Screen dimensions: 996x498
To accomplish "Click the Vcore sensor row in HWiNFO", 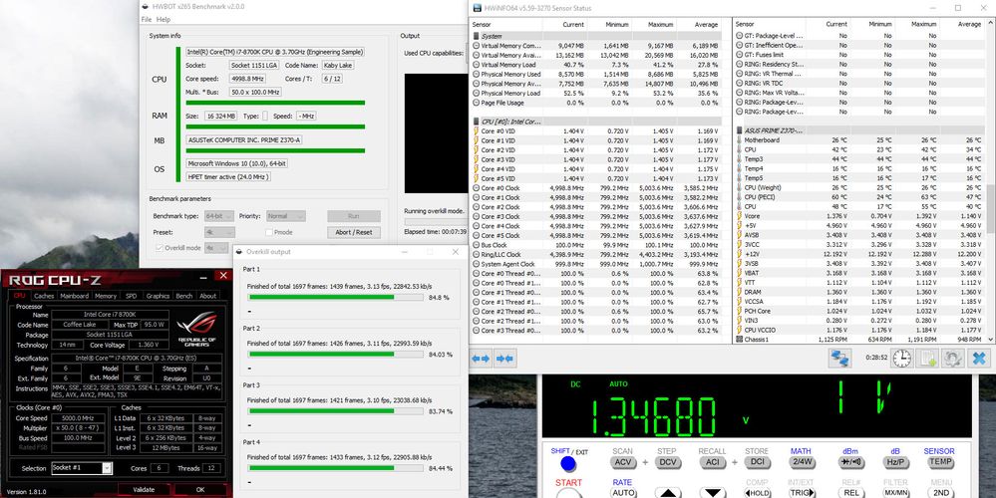I will click(x=859, y=216).
